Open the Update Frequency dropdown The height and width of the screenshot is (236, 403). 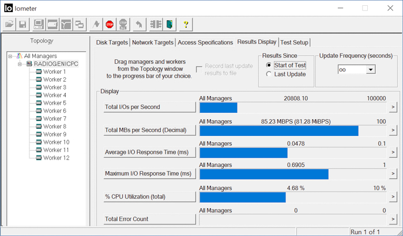(x=370, y=70)
